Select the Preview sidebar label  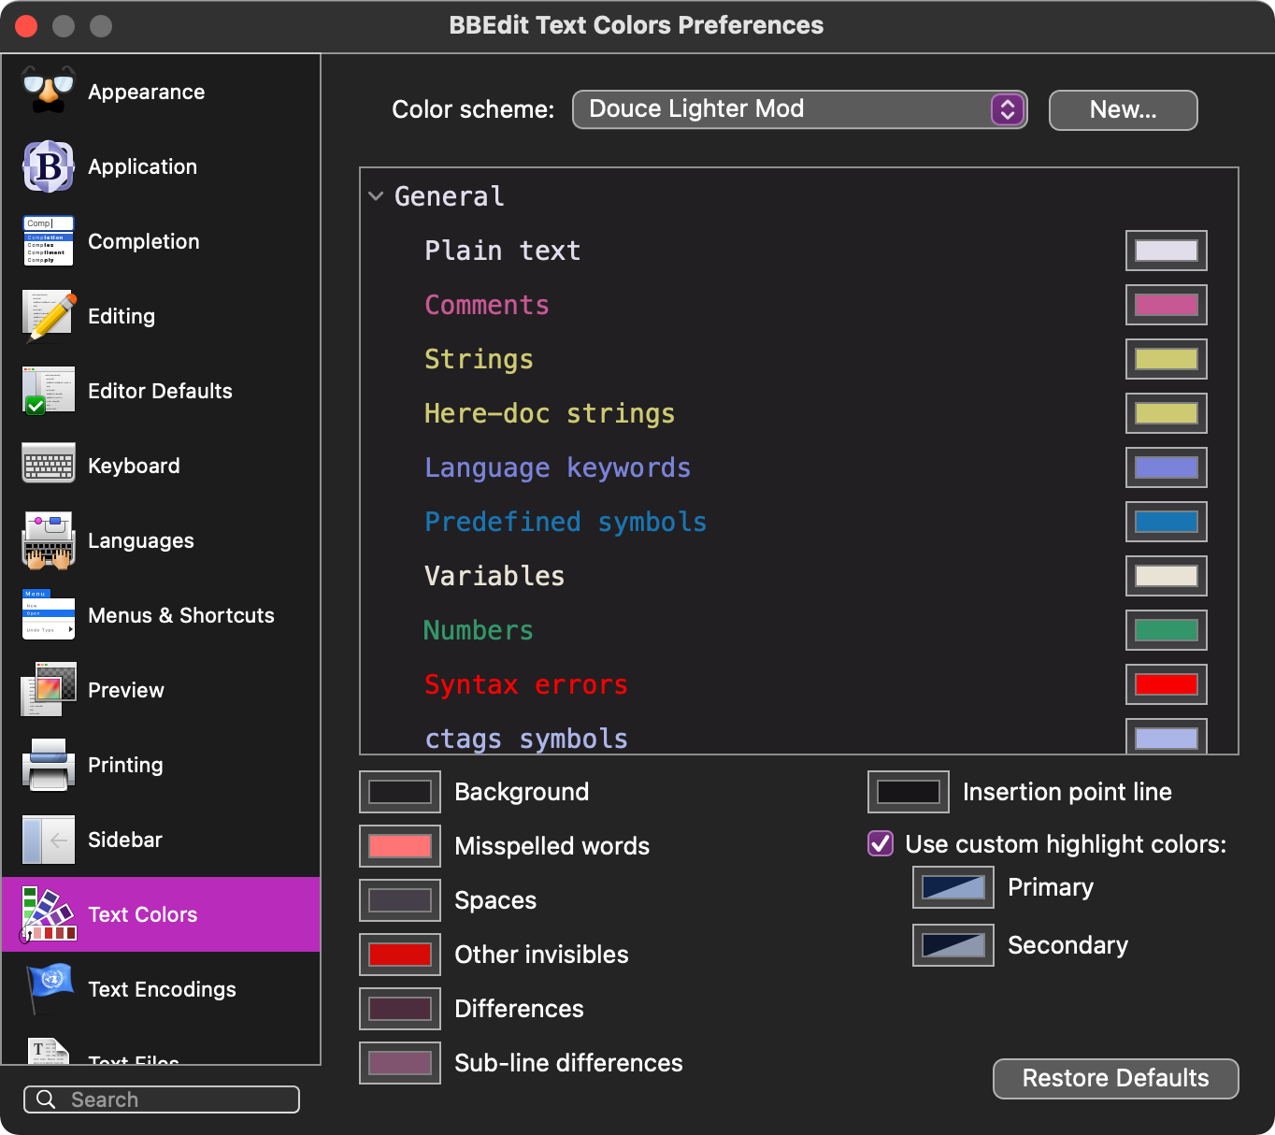126,690
